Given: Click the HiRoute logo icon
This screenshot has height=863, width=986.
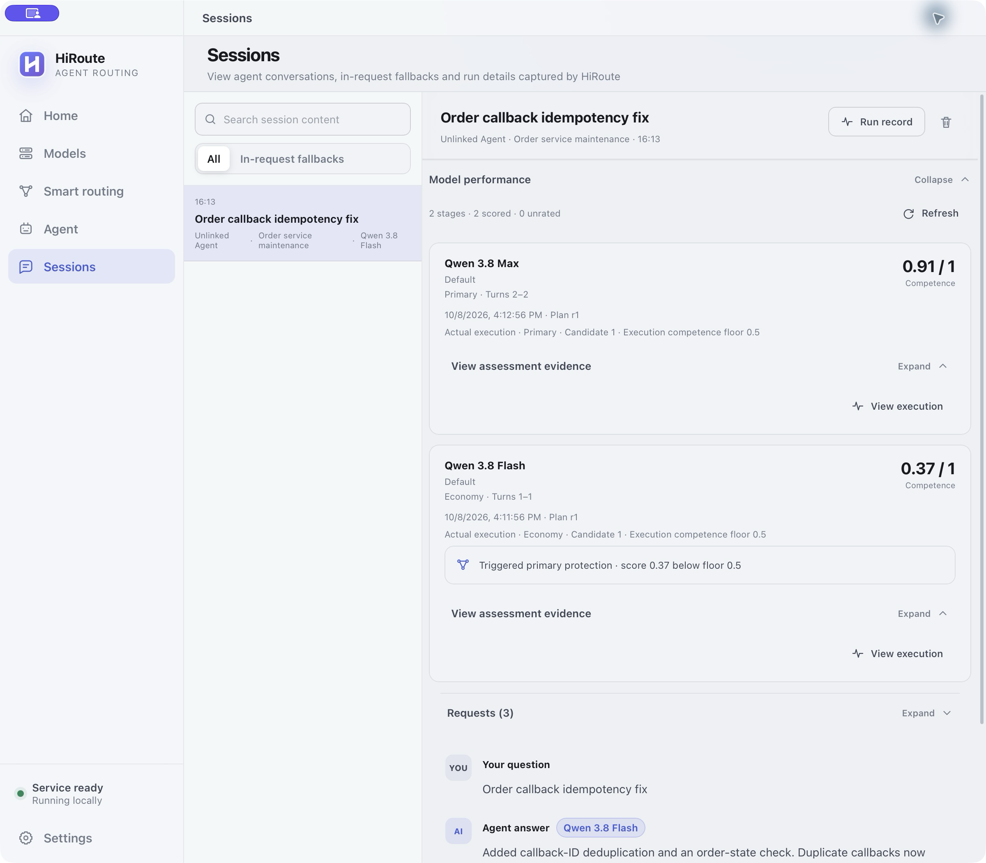Looking at the screenshot, I should tap(32, 64).
